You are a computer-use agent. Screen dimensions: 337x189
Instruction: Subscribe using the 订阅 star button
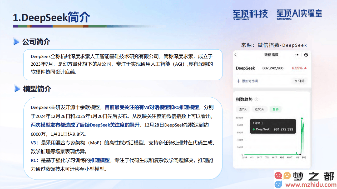click(x=299, y=81)
